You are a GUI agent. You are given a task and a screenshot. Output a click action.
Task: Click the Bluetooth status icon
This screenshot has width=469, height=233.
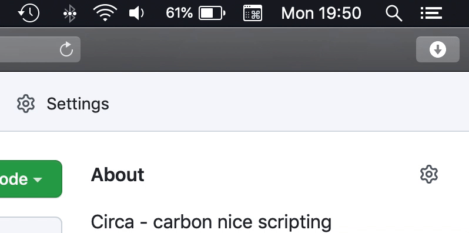(x=70, y=14)
